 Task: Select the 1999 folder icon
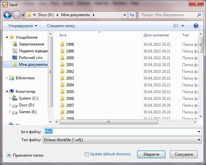coord(62,51)
